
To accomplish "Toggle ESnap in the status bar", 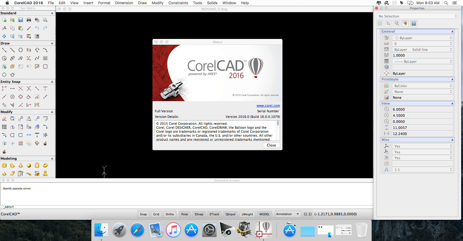I will coord(199,214).
